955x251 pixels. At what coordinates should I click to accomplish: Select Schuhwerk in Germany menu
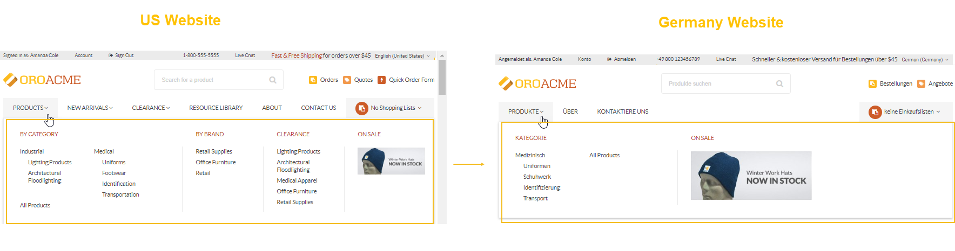(537, 177)
